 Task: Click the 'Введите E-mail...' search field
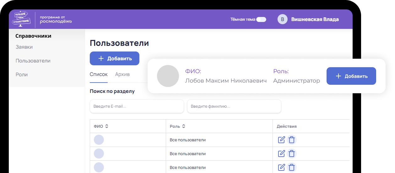pyautogui.click(x=137, y=106)
